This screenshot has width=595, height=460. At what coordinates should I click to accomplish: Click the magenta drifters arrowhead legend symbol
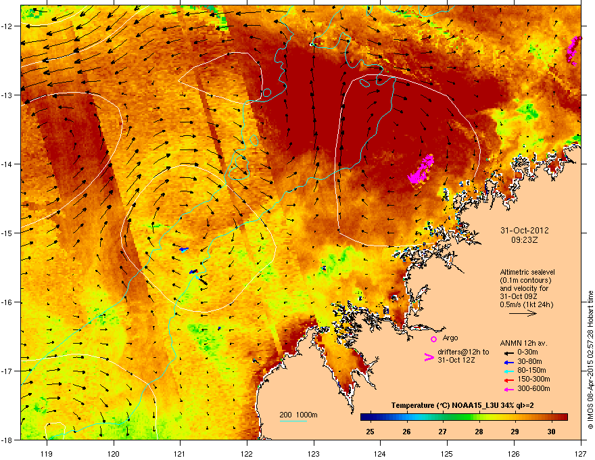(x=429, y=356)
